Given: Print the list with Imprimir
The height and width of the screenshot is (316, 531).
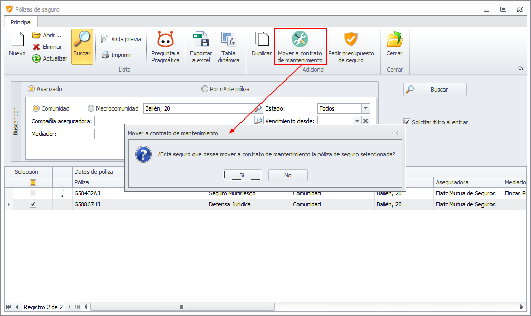Looking at the screenshot, I should coord(116,54).
